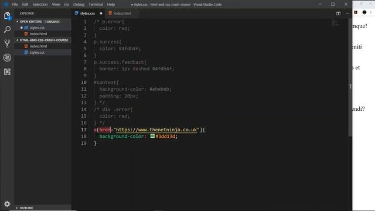375x211 pixels.
Task: Open the Debug view in activity bar
Action: click(x=7, y=57)
